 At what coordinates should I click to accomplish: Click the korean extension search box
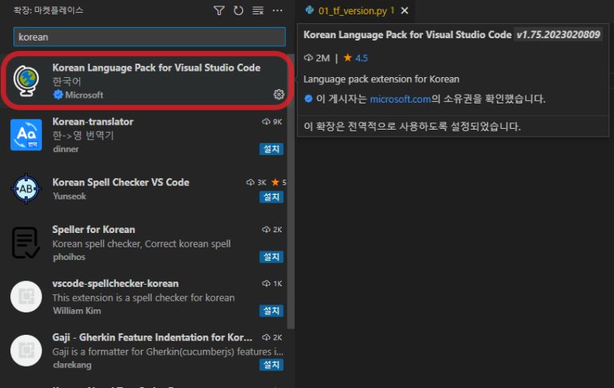(149, 37)
